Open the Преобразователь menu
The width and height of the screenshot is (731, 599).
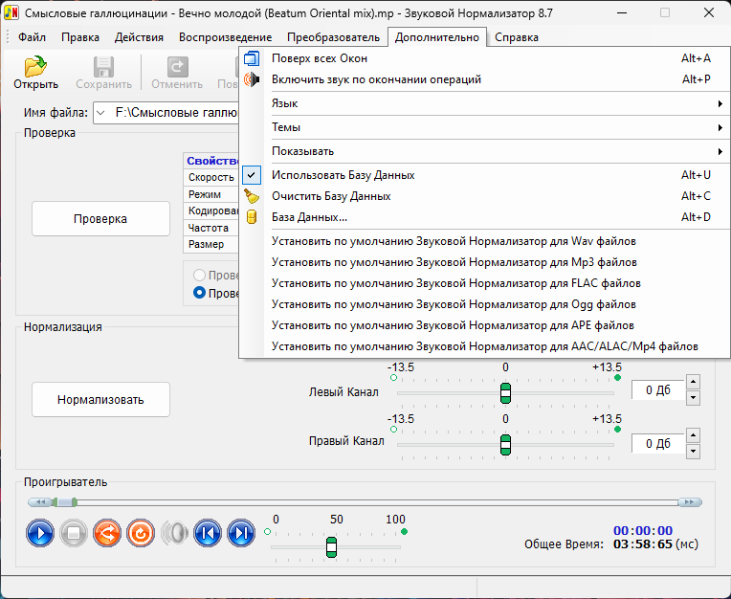click(333, 37)
